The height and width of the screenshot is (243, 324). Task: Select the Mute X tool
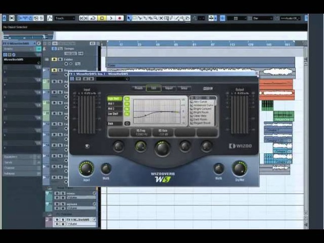point(161,18)
